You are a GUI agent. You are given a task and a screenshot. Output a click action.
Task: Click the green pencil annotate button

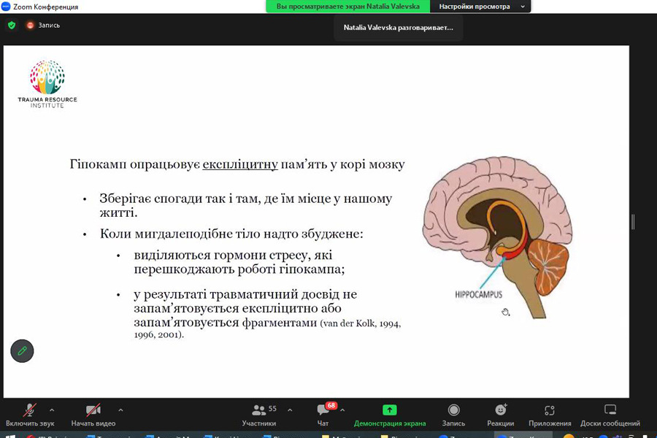click(22, 351)
